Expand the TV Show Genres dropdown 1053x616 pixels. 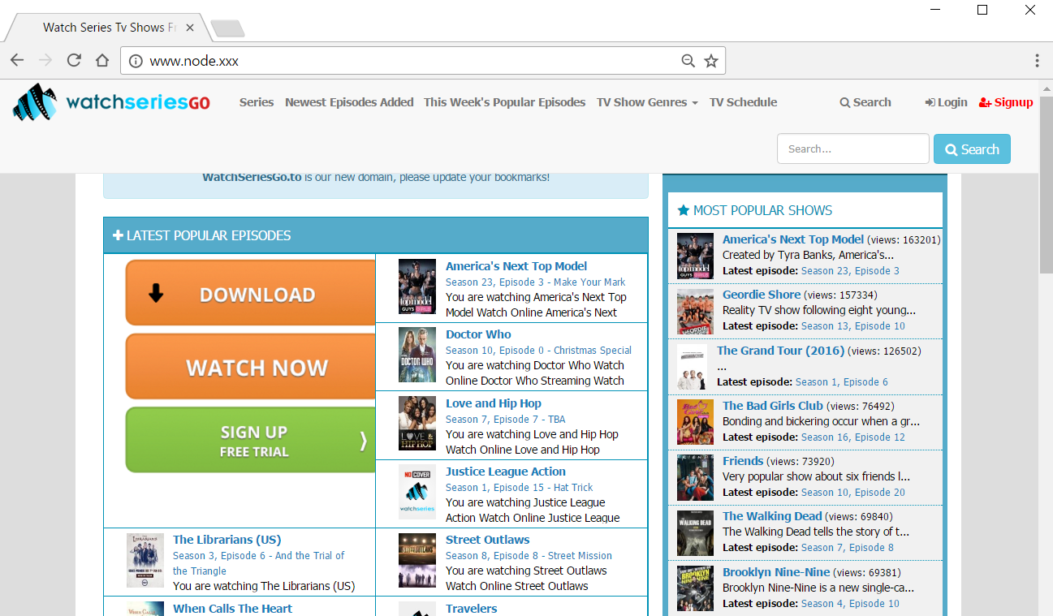point(647,102)
